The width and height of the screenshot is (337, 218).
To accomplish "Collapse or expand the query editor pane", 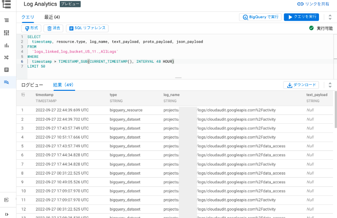I will click(330, 17).
